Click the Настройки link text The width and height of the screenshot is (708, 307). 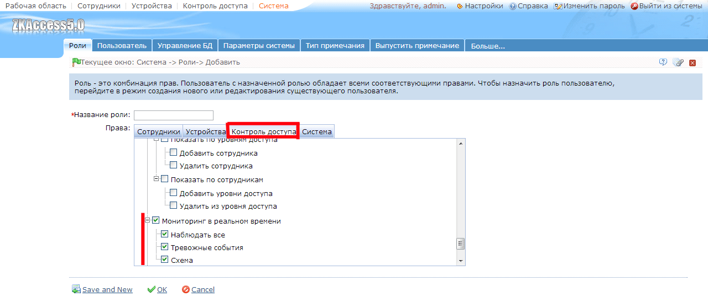(484, 6)
